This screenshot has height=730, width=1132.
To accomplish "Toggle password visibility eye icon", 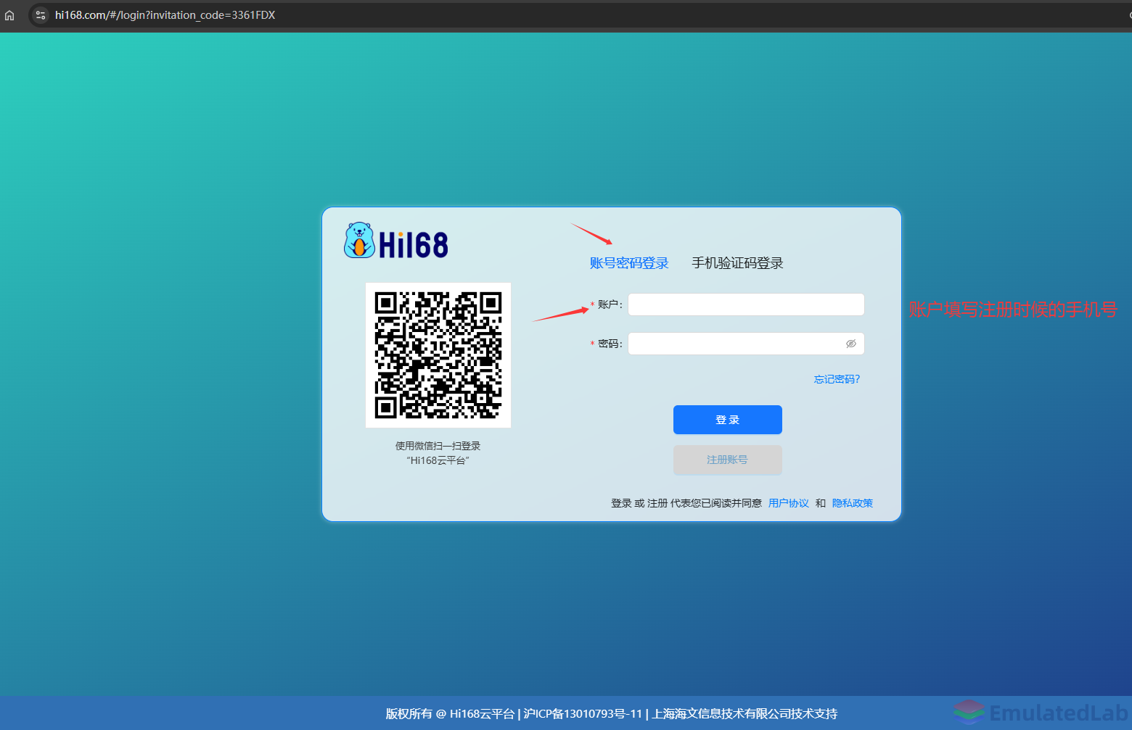I will click(851, 344).
